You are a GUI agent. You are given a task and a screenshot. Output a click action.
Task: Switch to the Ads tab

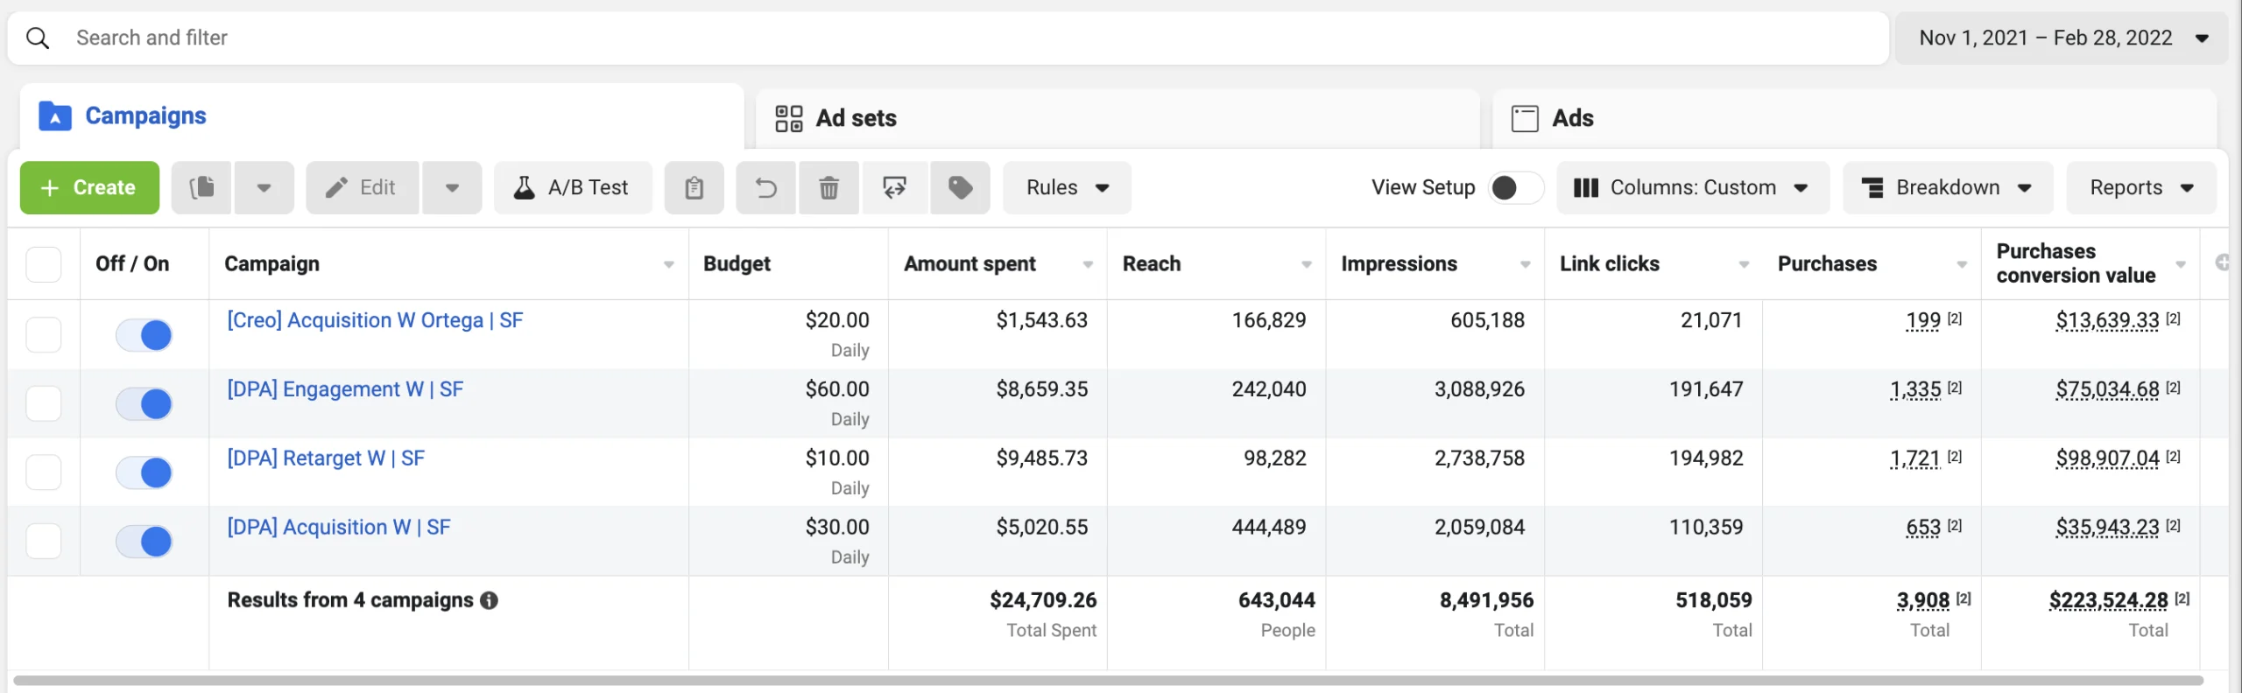point(1572,118)
